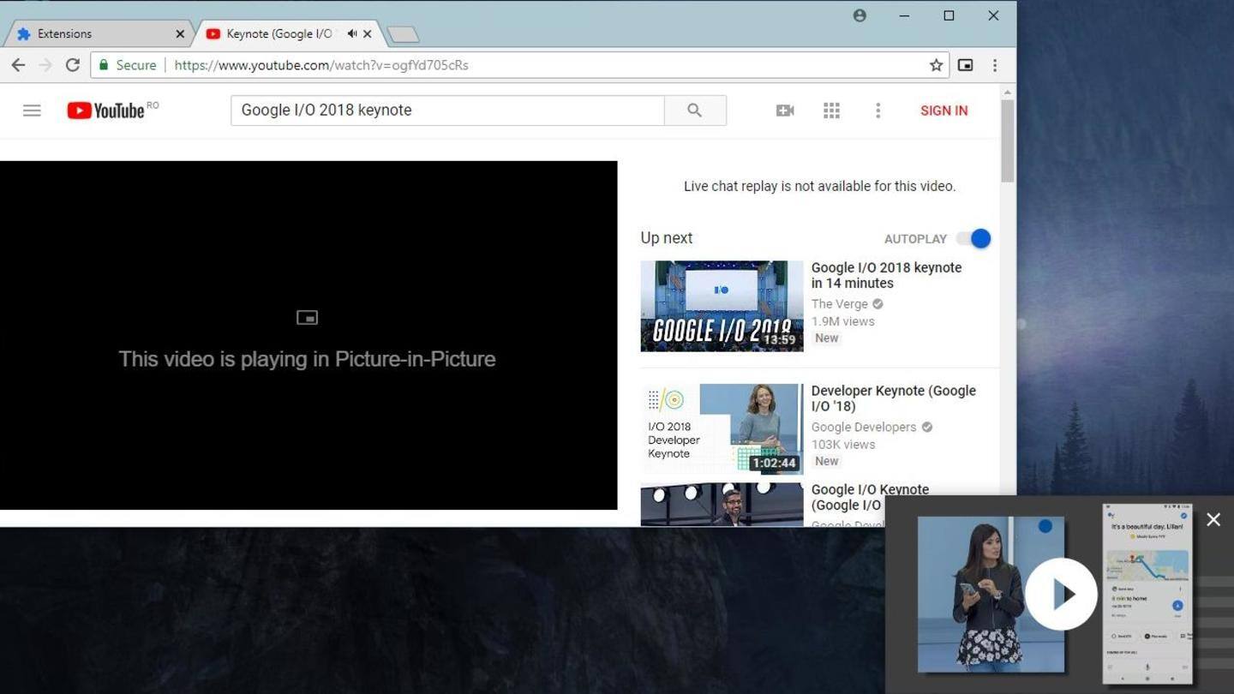Screen dimensions: 1234x694
Task: Click the Sundar Pichai keynote thumbnail
Action: tap(722, 504)
